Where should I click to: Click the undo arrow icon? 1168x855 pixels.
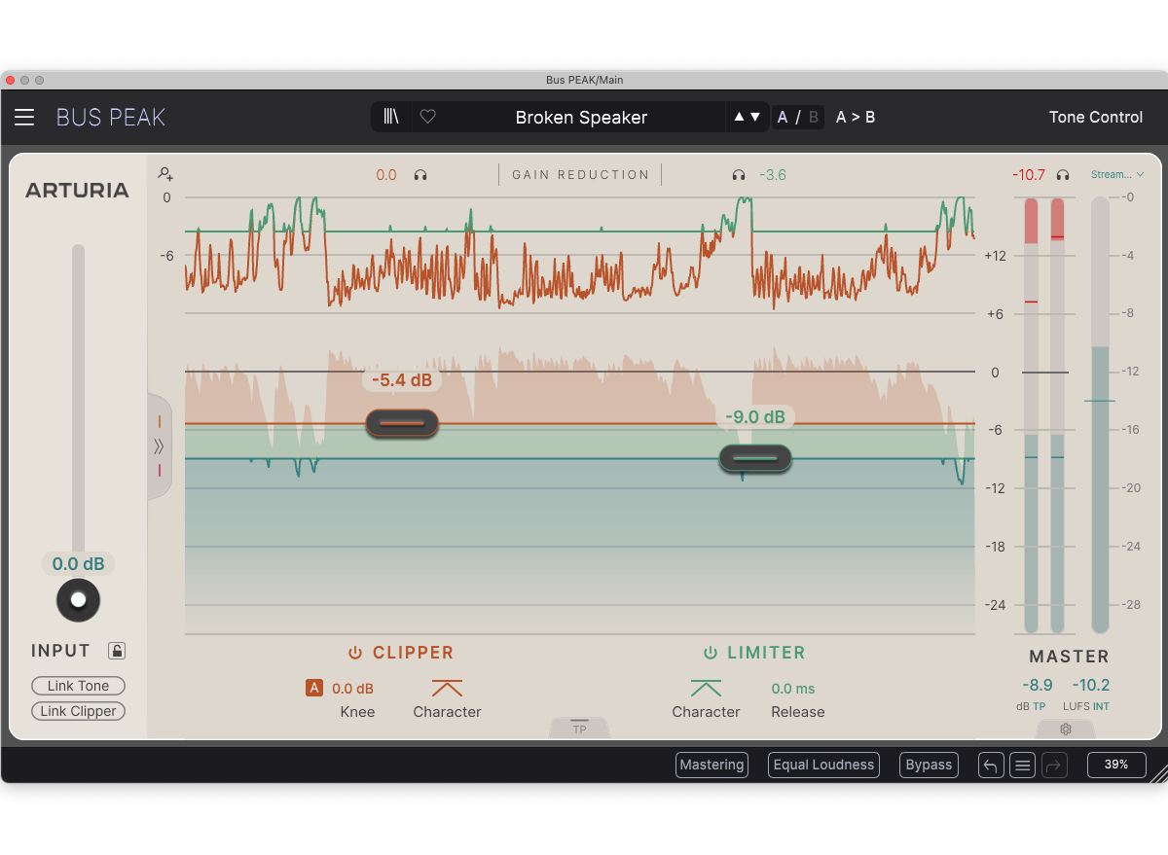coord(990,765)
